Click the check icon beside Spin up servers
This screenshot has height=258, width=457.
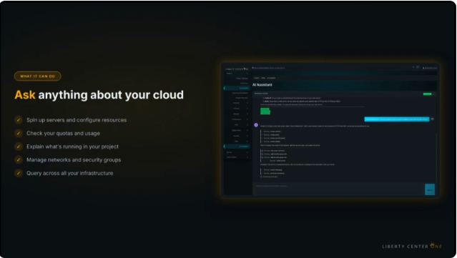[x=19, y=120]
